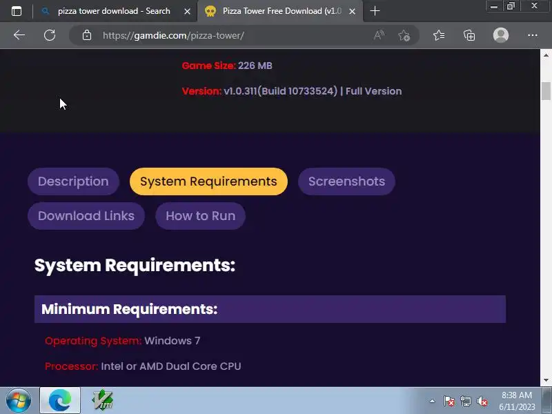The image size is (552, 414).
Task: Click the 'Windows 7' operating system text
Action: click(172, 341)
